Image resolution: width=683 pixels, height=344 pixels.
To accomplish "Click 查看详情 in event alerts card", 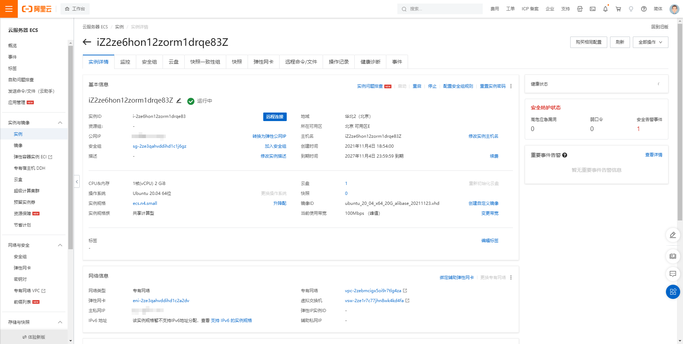I will (x=654, y=155).
